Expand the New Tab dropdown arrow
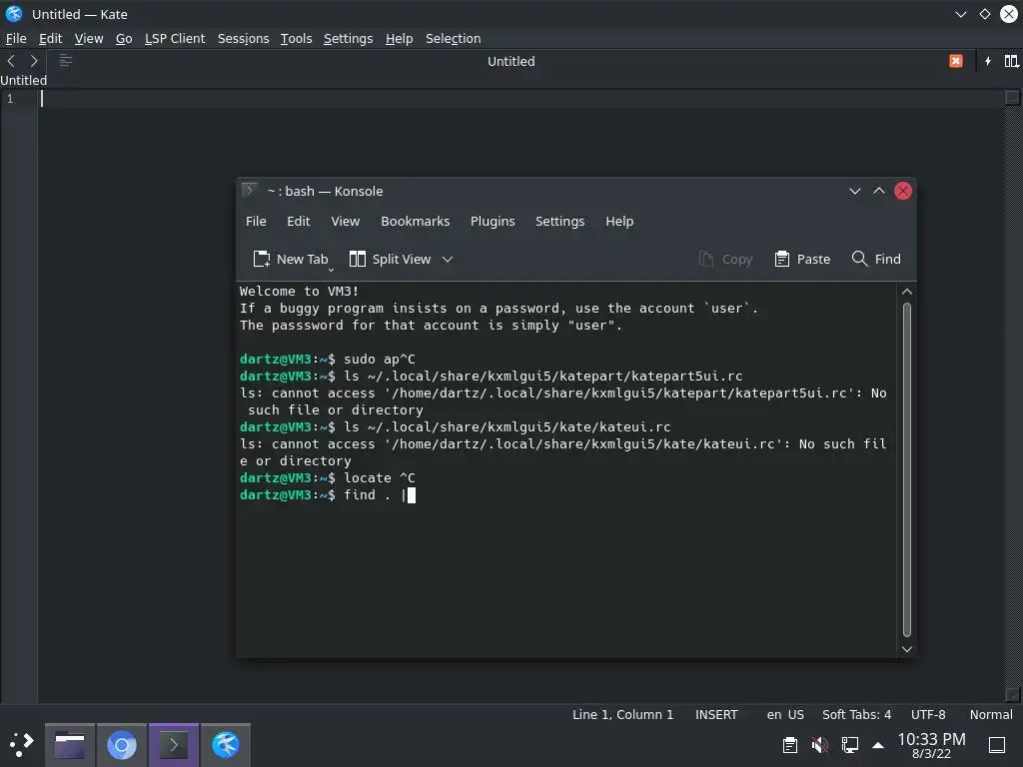Image resolution: width=1023 pixels, height=767 pixels. click(331, 270)
